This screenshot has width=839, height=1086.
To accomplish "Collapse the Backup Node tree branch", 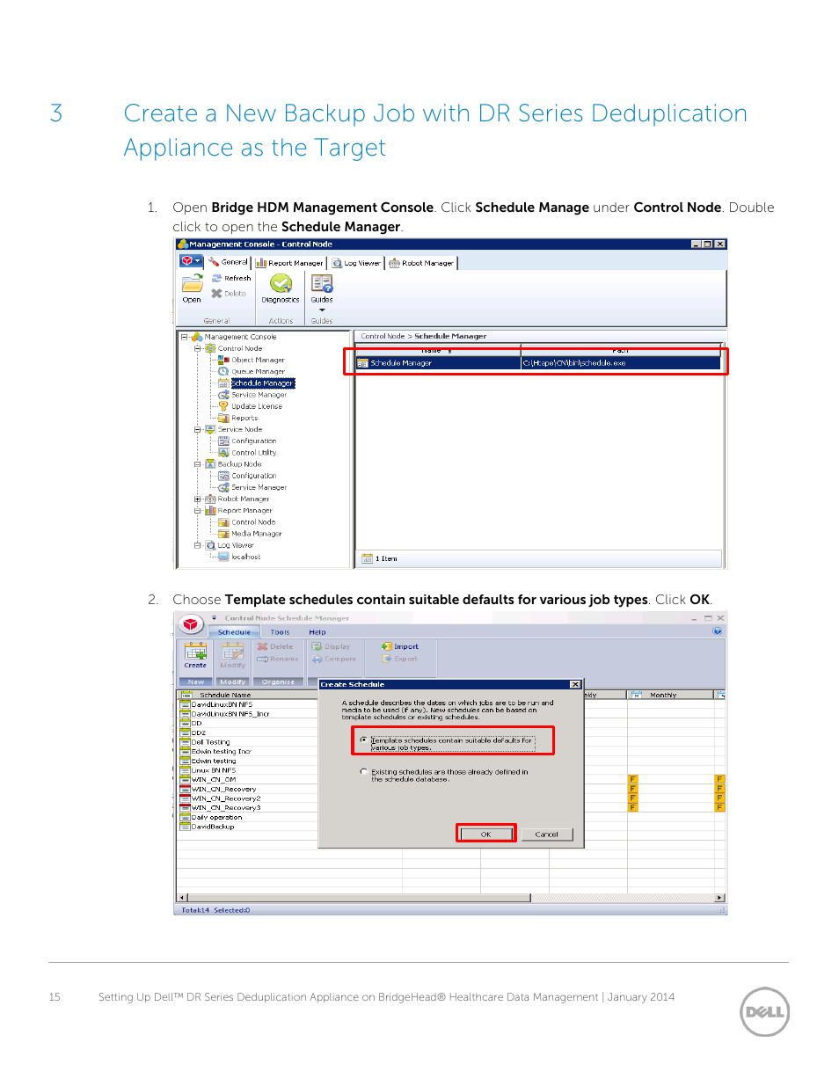I will [198, 463].
